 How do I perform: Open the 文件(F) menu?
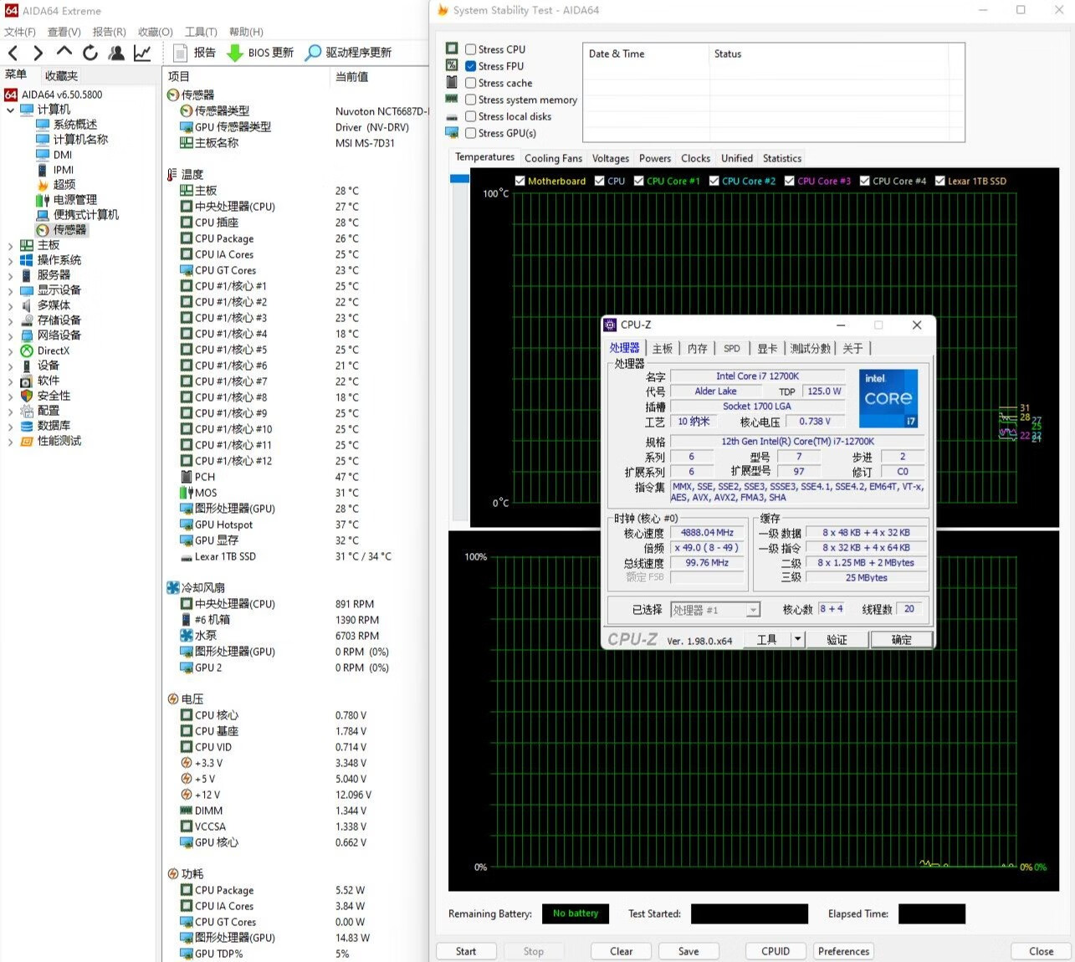(x=20, y=32)
